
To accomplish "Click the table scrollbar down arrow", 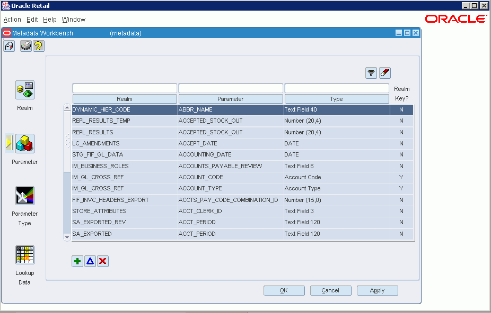I will click(x=67, y=237).
